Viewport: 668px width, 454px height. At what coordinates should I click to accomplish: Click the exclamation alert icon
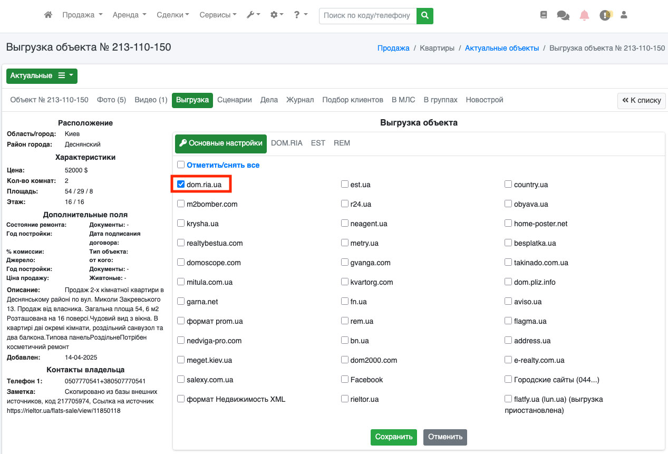605,16
